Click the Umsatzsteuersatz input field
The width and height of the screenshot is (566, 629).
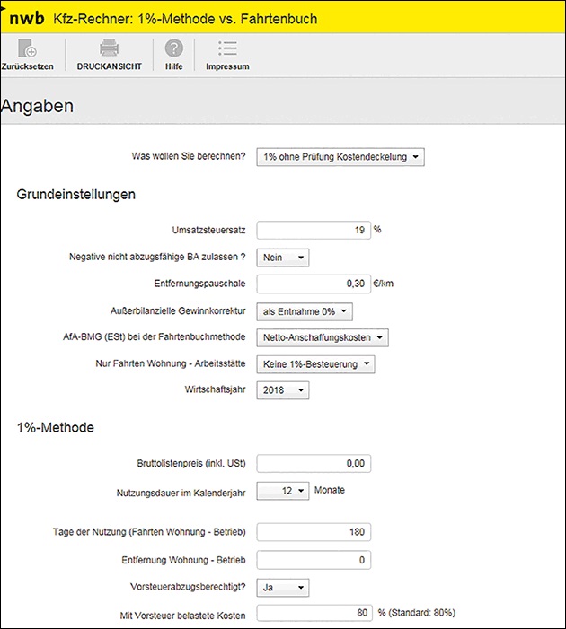point(314,230)
